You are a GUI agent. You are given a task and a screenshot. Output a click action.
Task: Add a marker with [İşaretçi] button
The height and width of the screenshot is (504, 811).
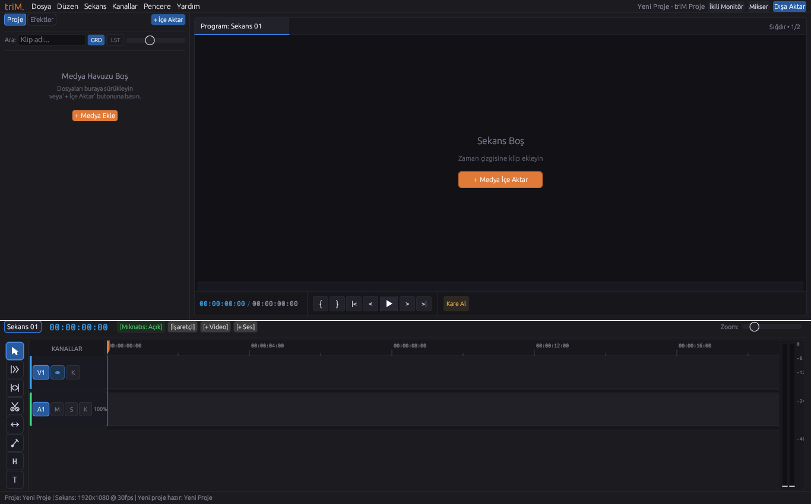tap(182, 327)
